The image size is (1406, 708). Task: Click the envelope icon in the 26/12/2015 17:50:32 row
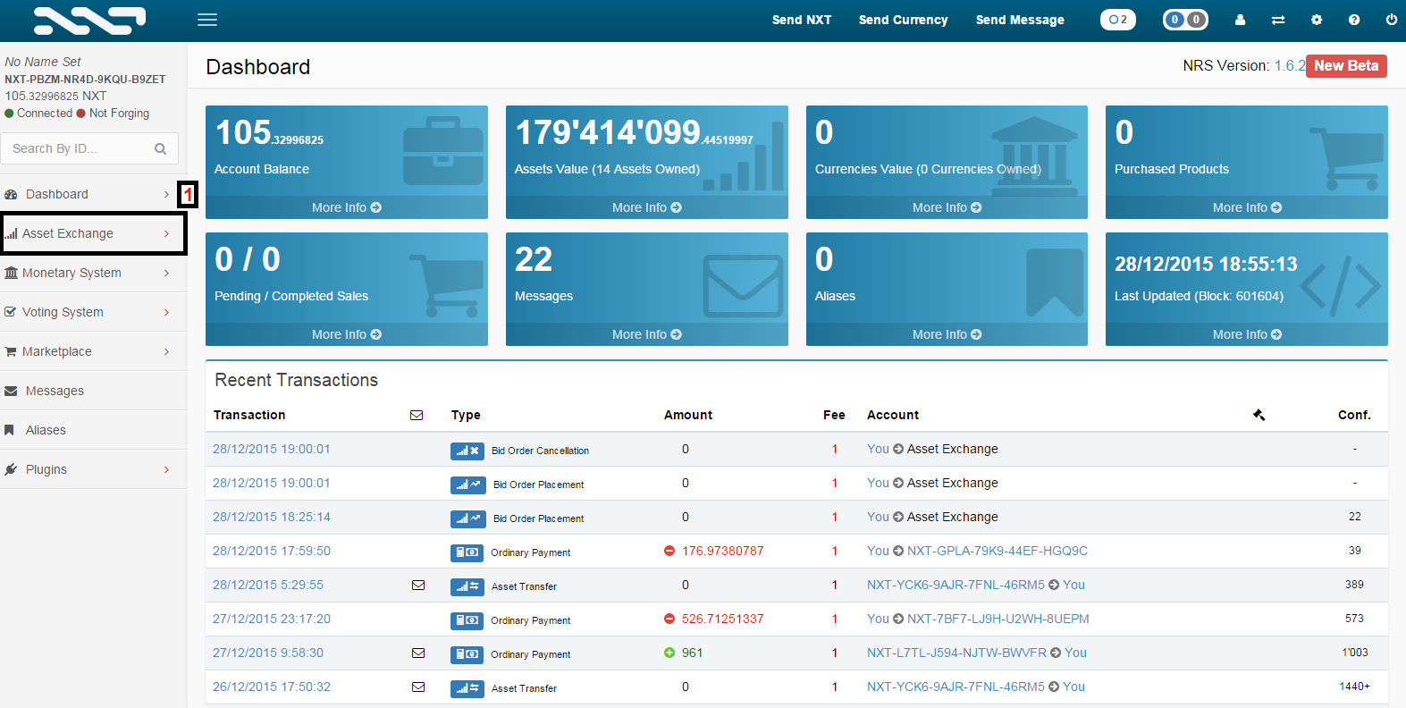(417, 687)
